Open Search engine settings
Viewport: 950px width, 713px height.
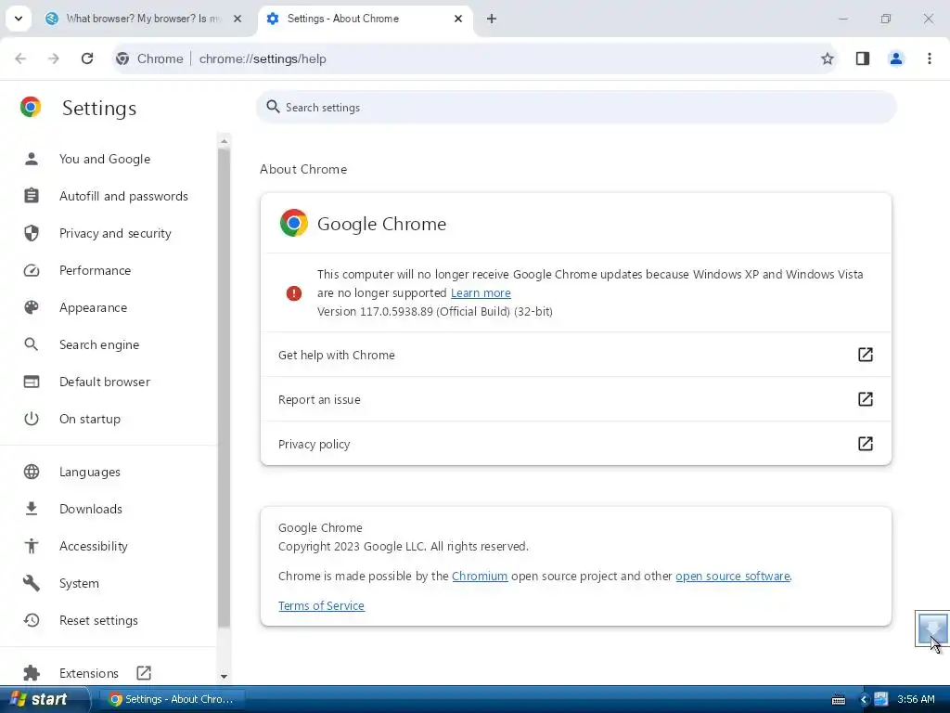[99, 344]
